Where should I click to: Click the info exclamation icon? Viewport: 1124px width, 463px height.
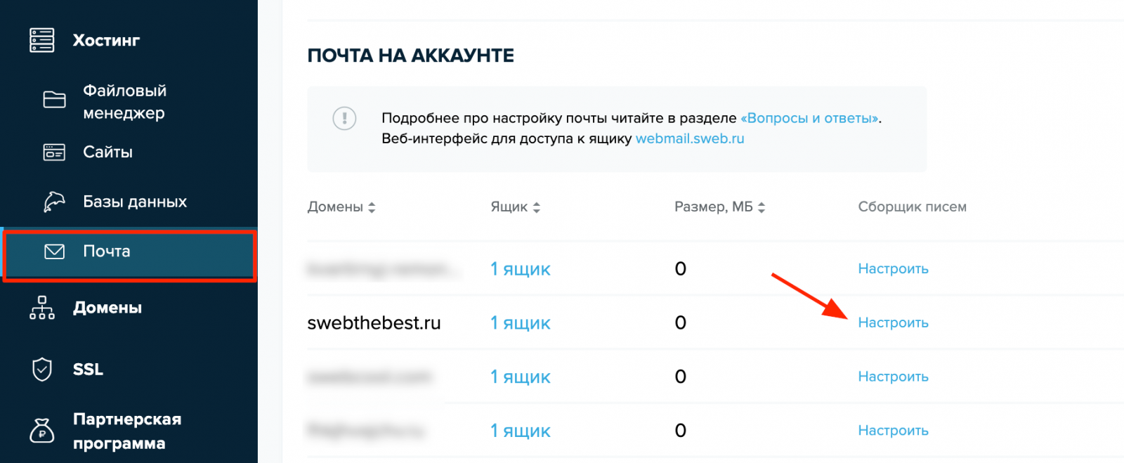click(344, 118)
